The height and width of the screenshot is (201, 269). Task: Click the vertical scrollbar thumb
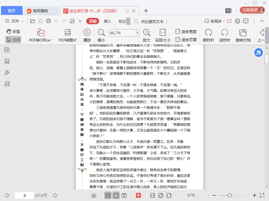coord(267,59)
